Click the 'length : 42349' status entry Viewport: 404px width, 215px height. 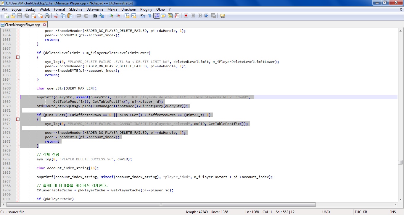(197, 212)
